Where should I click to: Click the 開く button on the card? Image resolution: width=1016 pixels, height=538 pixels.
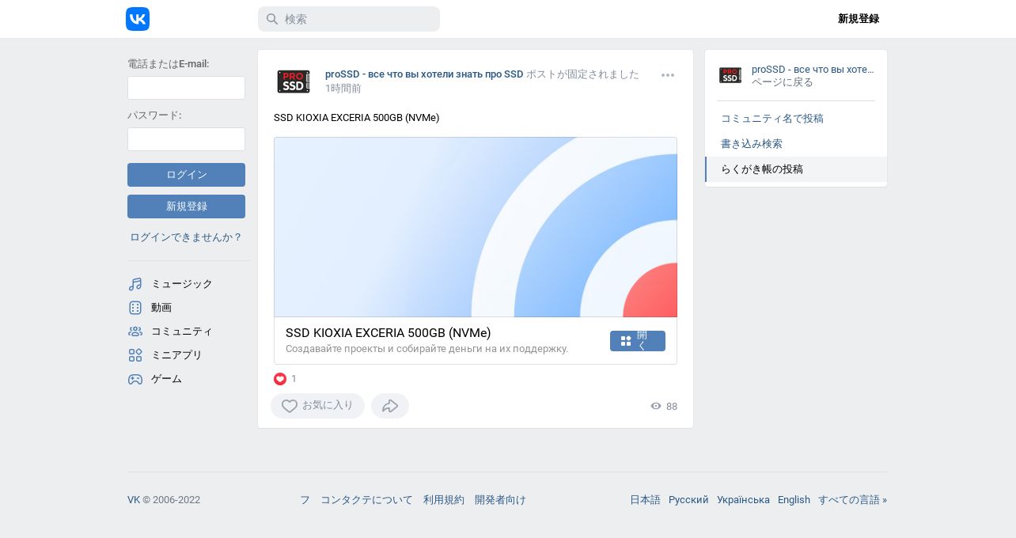[638, 341]
